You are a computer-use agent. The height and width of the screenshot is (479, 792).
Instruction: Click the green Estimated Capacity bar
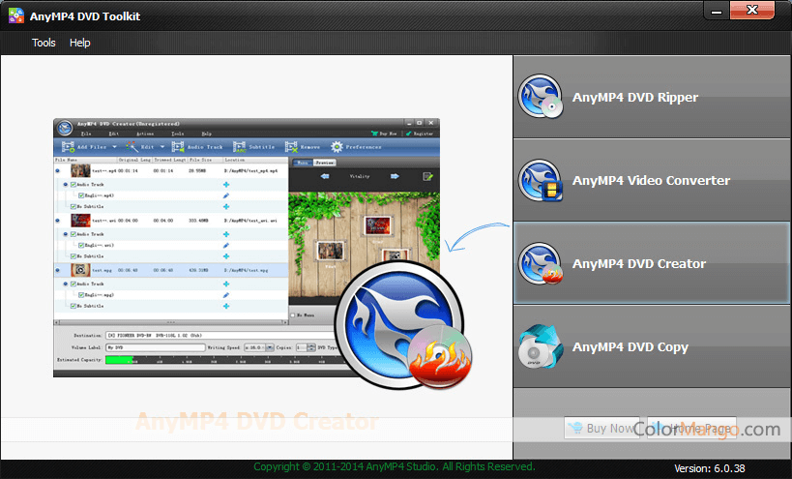[120, 360]
